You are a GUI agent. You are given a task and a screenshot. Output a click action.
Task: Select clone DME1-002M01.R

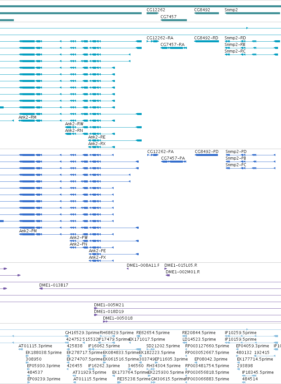click(168, 276)
